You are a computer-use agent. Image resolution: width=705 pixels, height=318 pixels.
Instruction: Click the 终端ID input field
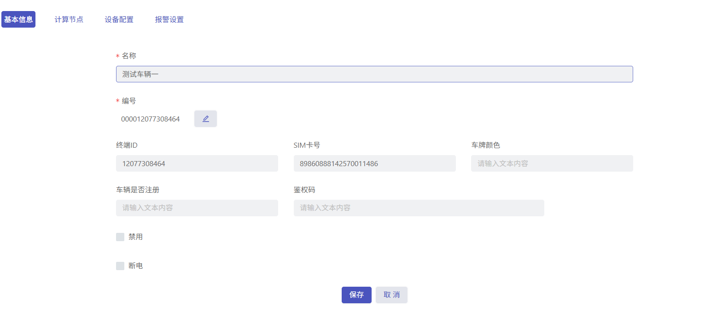tap(197, 163)
